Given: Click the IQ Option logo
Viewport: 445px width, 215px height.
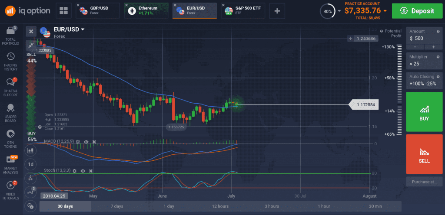Looking at the screenshot, I should [x=28, y=11].
